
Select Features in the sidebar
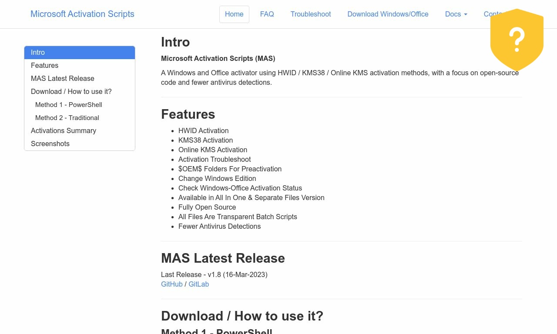[x=44, y=65]
